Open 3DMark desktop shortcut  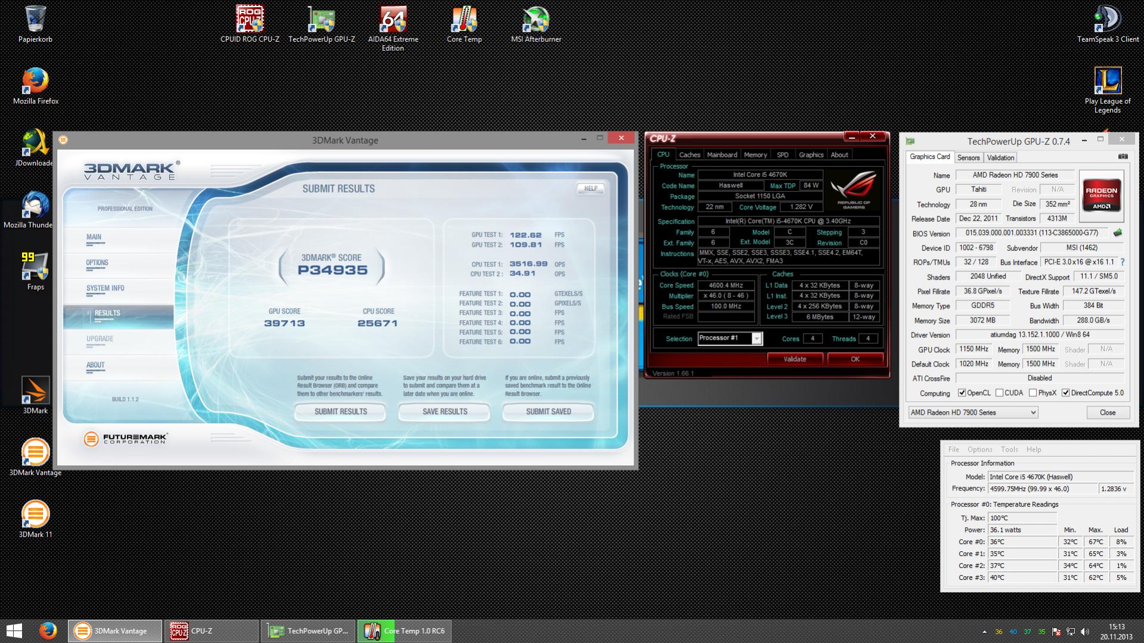(x=35, y=395)
